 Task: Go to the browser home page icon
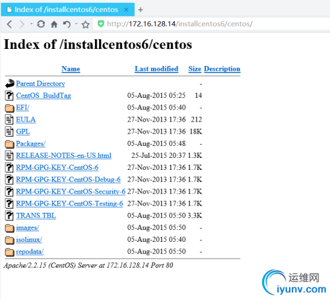pos(54,24)
